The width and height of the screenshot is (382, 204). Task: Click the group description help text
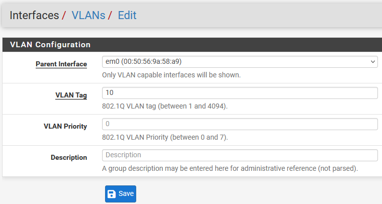pyautogui.click(x=230, y=168)
